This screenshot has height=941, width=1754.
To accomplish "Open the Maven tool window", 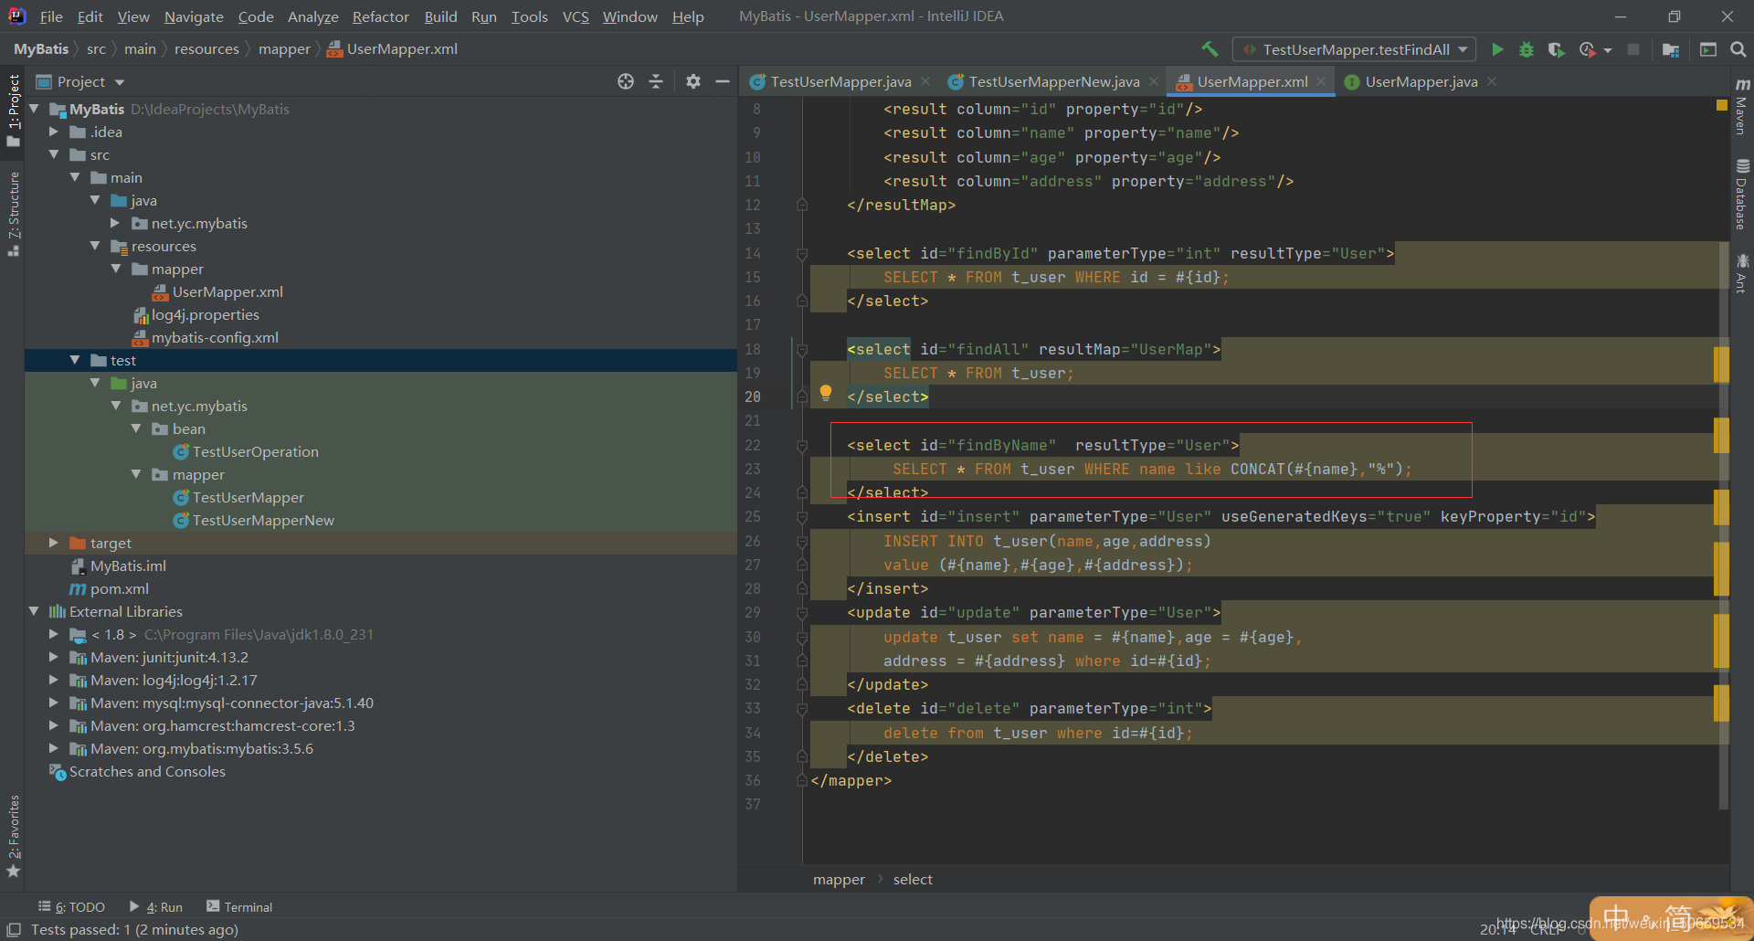I will coord(1742,105).
